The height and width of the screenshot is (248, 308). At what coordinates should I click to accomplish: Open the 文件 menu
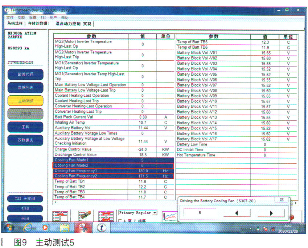[10, 17]
